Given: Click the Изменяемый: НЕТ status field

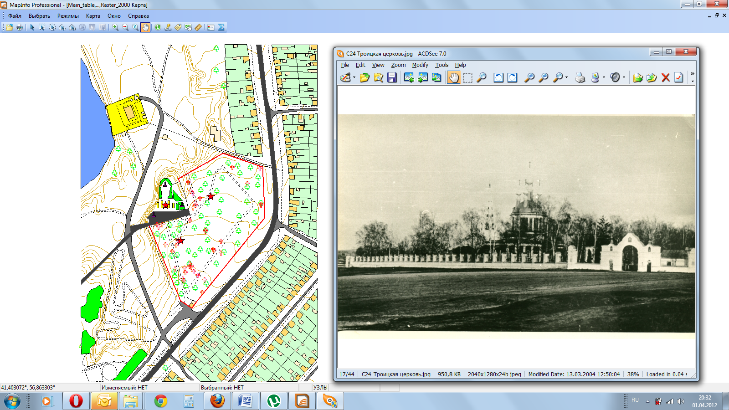Looking at the screenshot, I should coord(124,388).
